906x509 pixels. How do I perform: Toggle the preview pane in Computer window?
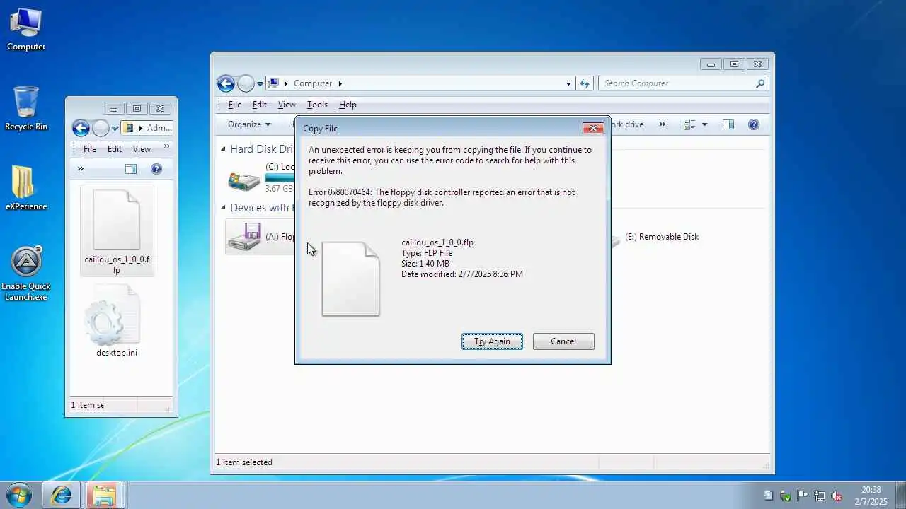[x=728, y=124]
